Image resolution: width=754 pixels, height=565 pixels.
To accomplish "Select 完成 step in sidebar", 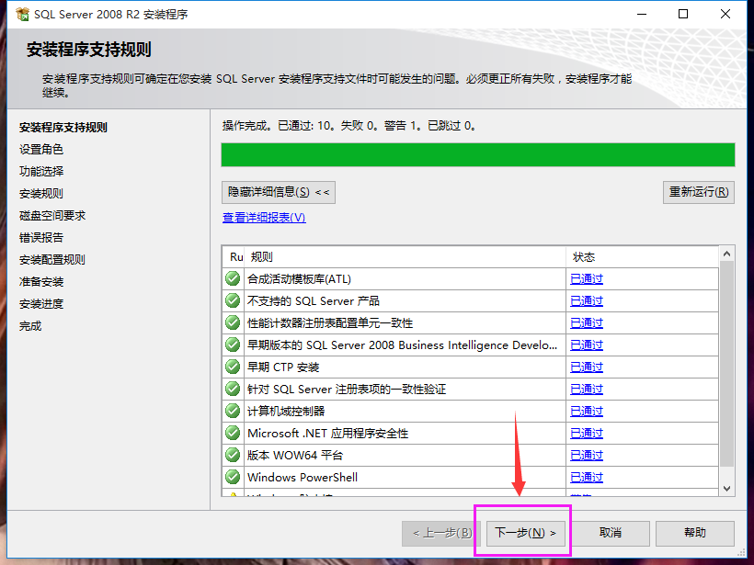I will [x=30, y=326].
